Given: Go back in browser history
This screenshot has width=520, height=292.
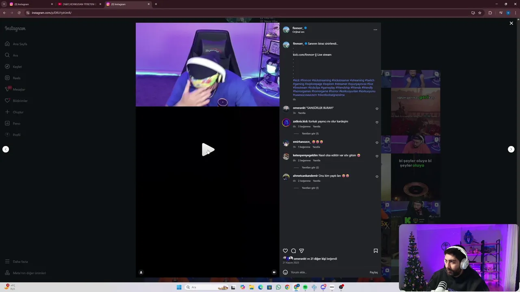Looking at the screenshot, I should pyautogui.click(x=4, y=13).
